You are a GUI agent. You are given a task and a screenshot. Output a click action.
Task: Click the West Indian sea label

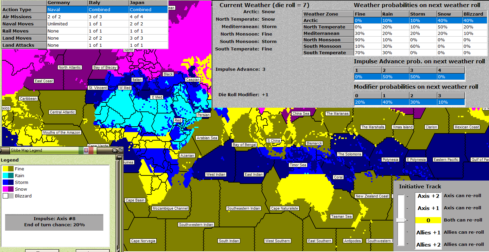[215, 174]
